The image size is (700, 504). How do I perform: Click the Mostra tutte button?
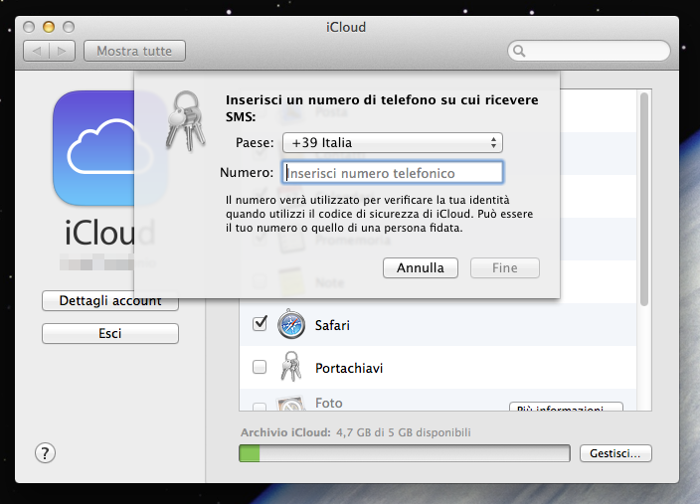click(x=134, y=51)
